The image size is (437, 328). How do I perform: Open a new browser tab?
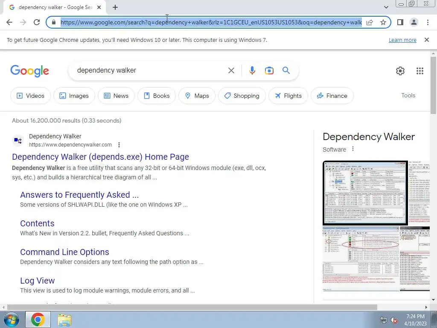point(115,8)
